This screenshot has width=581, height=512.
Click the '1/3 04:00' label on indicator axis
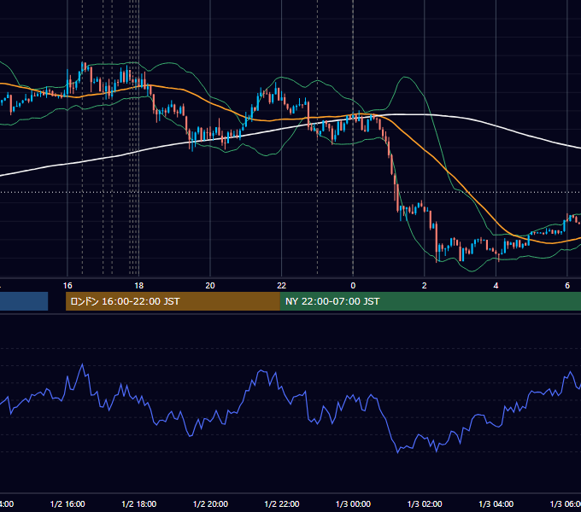coord(496,504)
